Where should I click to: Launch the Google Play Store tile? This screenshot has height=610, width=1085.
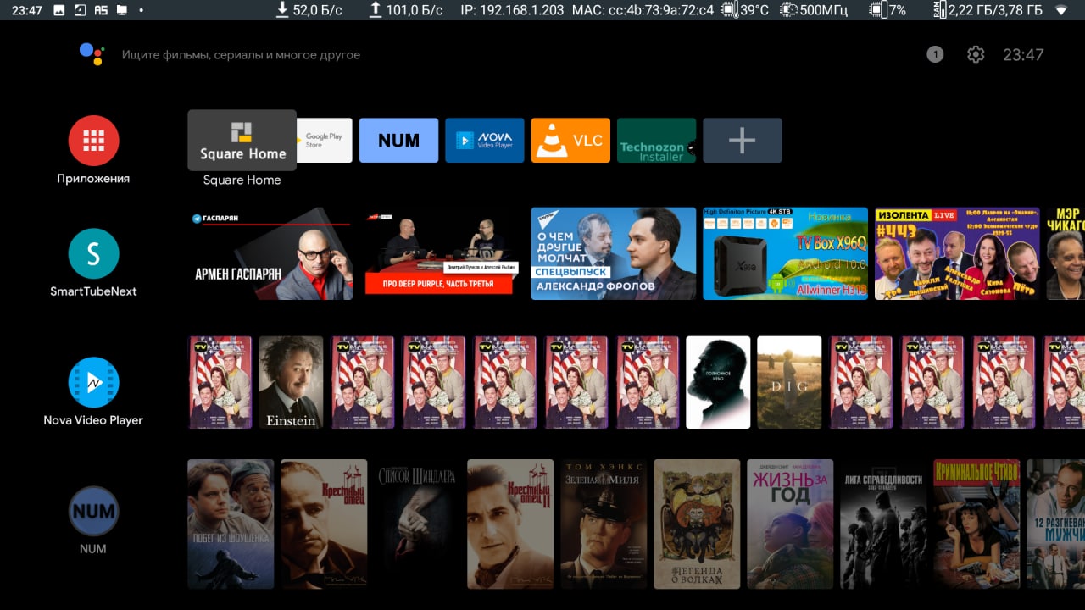pos(324,140)
